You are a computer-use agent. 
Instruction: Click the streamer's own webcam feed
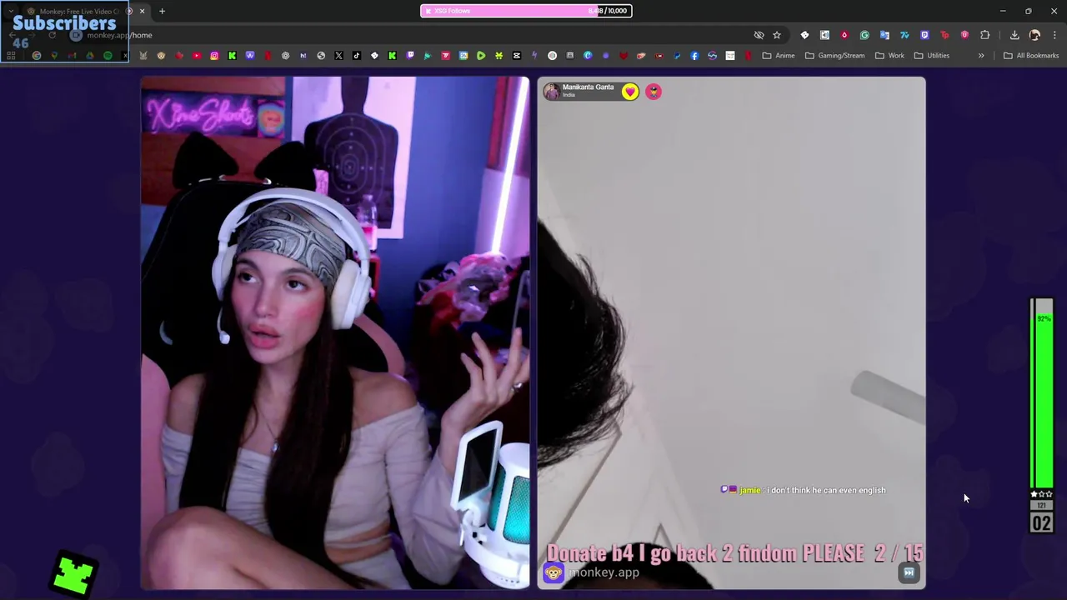click(x=334, y=333)
